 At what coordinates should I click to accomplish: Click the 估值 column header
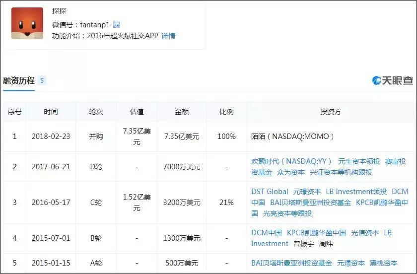point(137,112)
